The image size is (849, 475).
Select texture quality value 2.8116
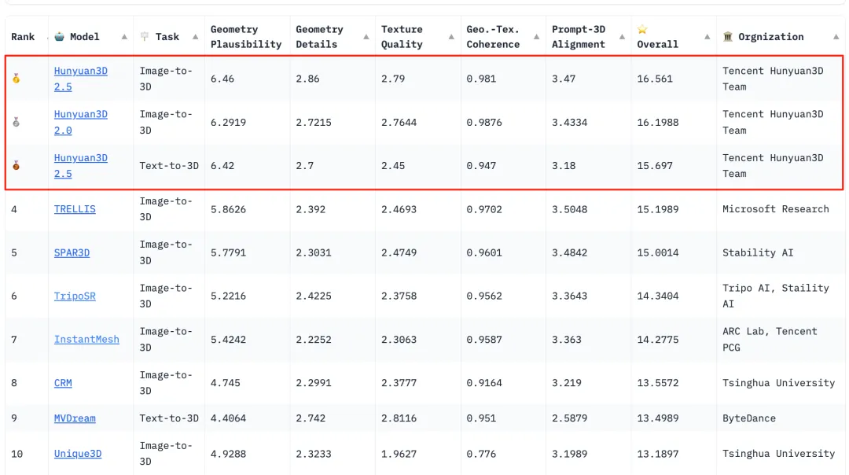pos(399,418)
